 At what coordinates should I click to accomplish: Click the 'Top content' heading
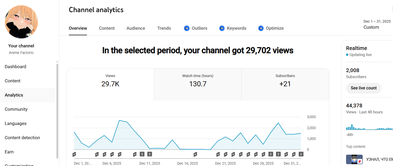point(356,147)
